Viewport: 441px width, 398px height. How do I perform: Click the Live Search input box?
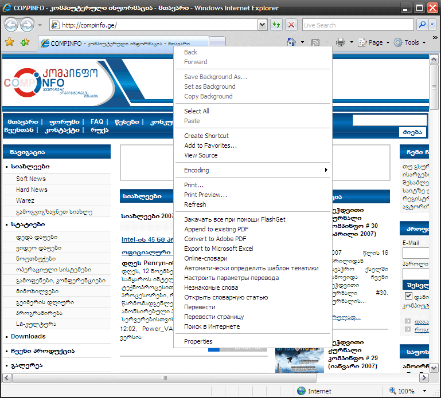(x=358, y=25)
